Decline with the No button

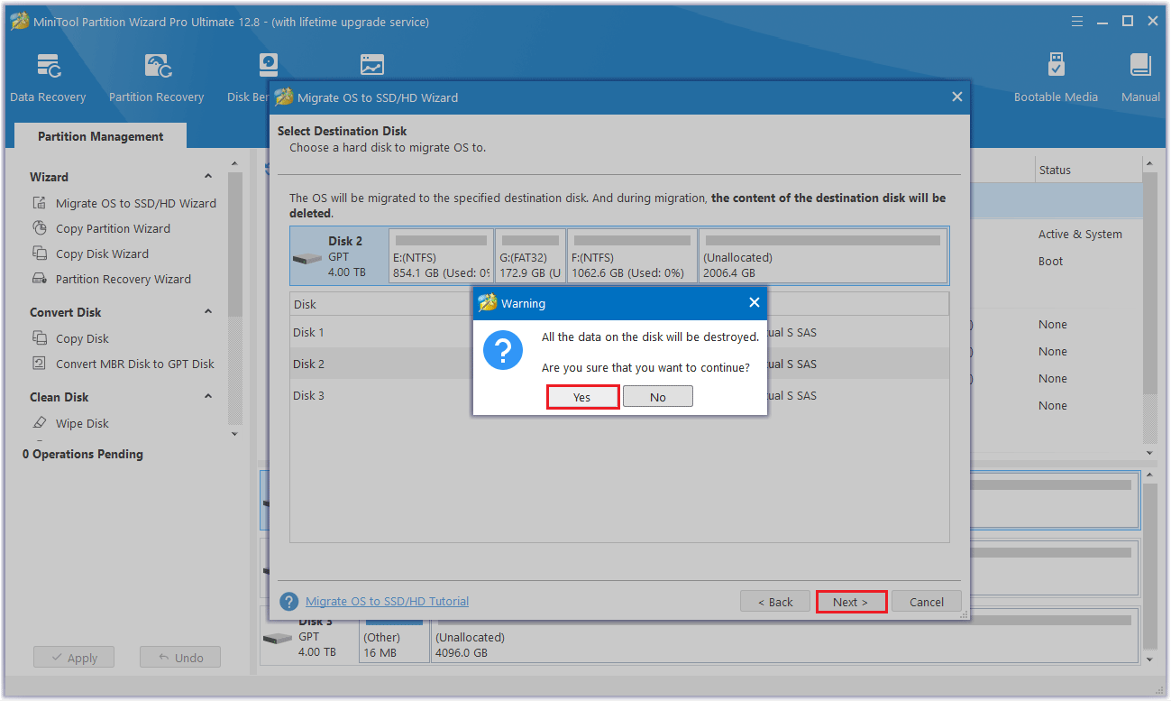point(658,397)
